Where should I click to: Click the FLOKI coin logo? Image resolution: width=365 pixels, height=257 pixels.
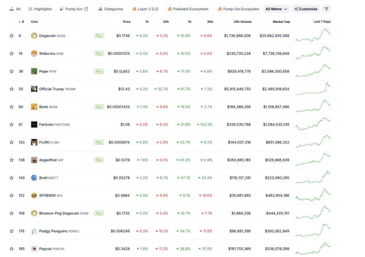[x=34, y=142]
